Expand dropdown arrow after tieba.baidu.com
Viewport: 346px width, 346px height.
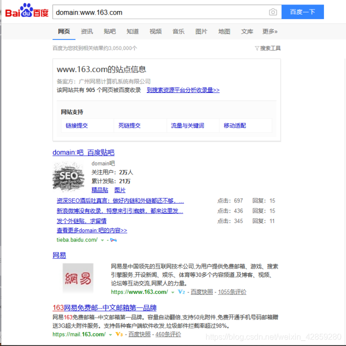click(x=102, y=240)
